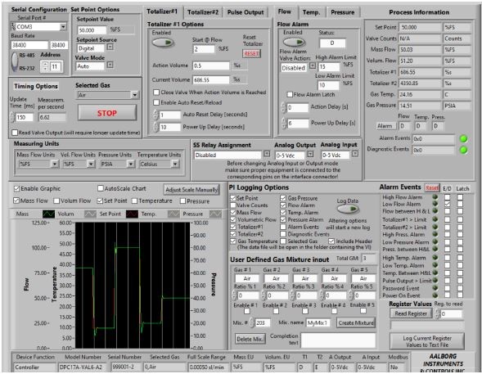Click the Set Point plot legend icon

pyautogui.click(x=133, y=214)
